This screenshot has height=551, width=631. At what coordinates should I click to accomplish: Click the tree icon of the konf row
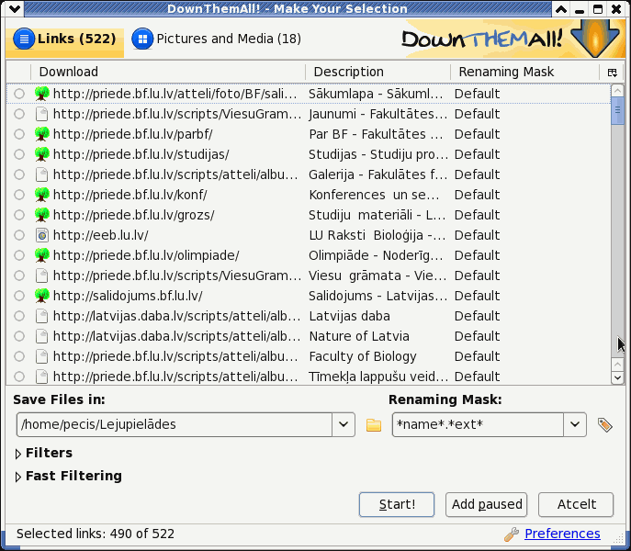pos(42,195)
